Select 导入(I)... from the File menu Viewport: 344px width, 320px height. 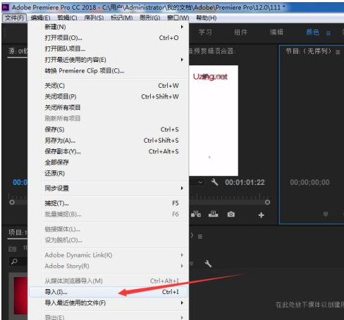point(109,292)
